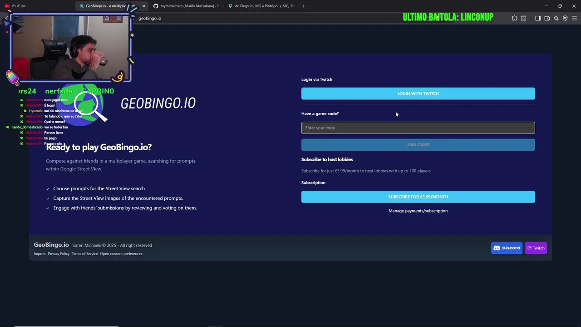Click the Subscribe to host lobbies heading
The image size is (581, 327).
(327, 159)
